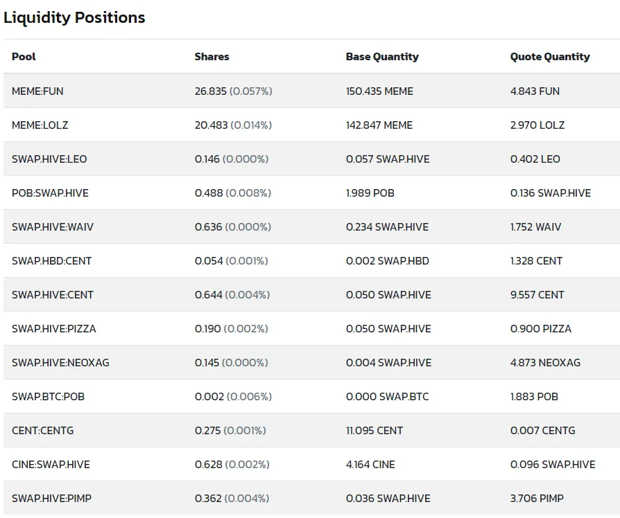Screen dimensions: 620x518
Task: Select the MEME:LOLZ pool name
Action: tap(40, 125)
